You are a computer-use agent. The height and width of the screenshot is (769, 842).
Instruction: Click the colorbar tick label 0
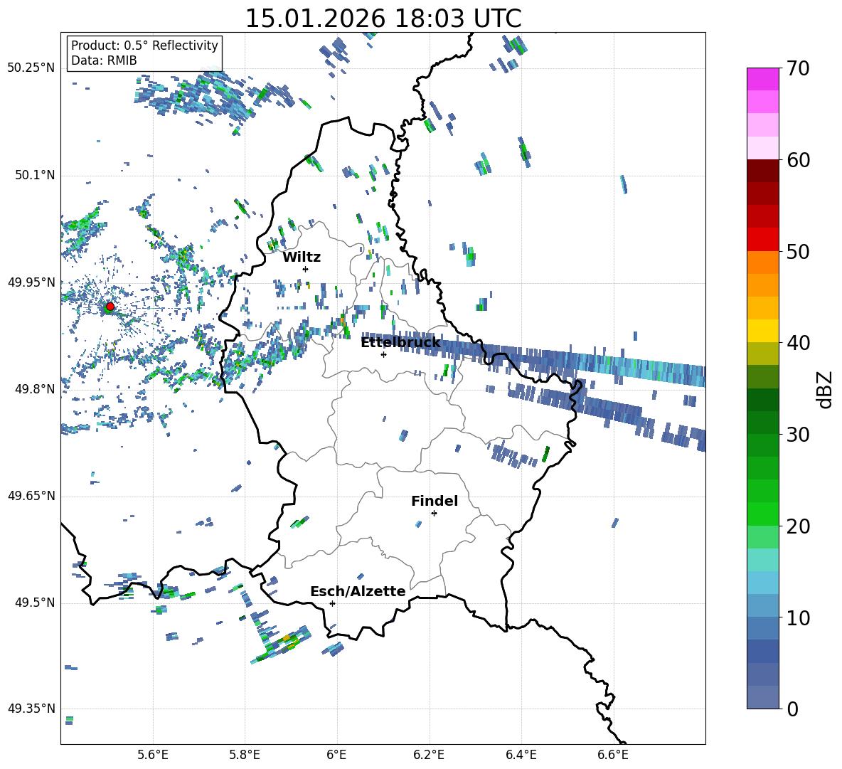click(x=792, y=709)
